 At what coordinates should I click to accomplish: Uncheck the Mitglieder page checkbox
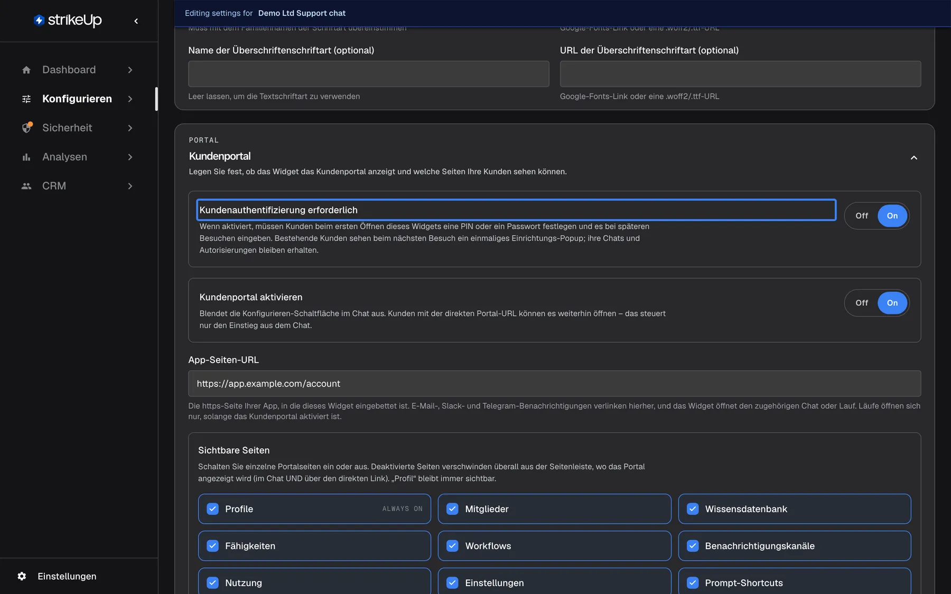point(452,508)
